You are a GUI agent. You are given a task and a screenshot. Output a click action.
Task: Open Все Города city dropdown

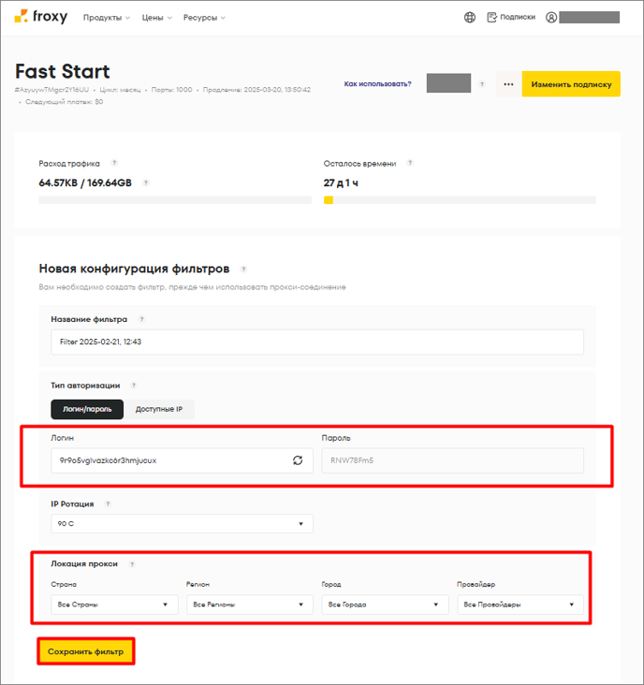[x=385, y=605]
